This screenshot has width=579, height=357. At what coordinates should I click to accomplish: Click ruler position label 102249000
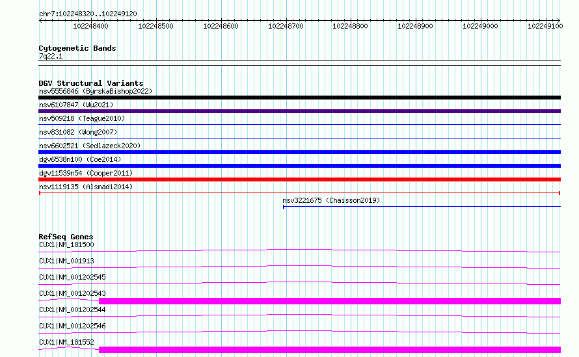[480, 26]
